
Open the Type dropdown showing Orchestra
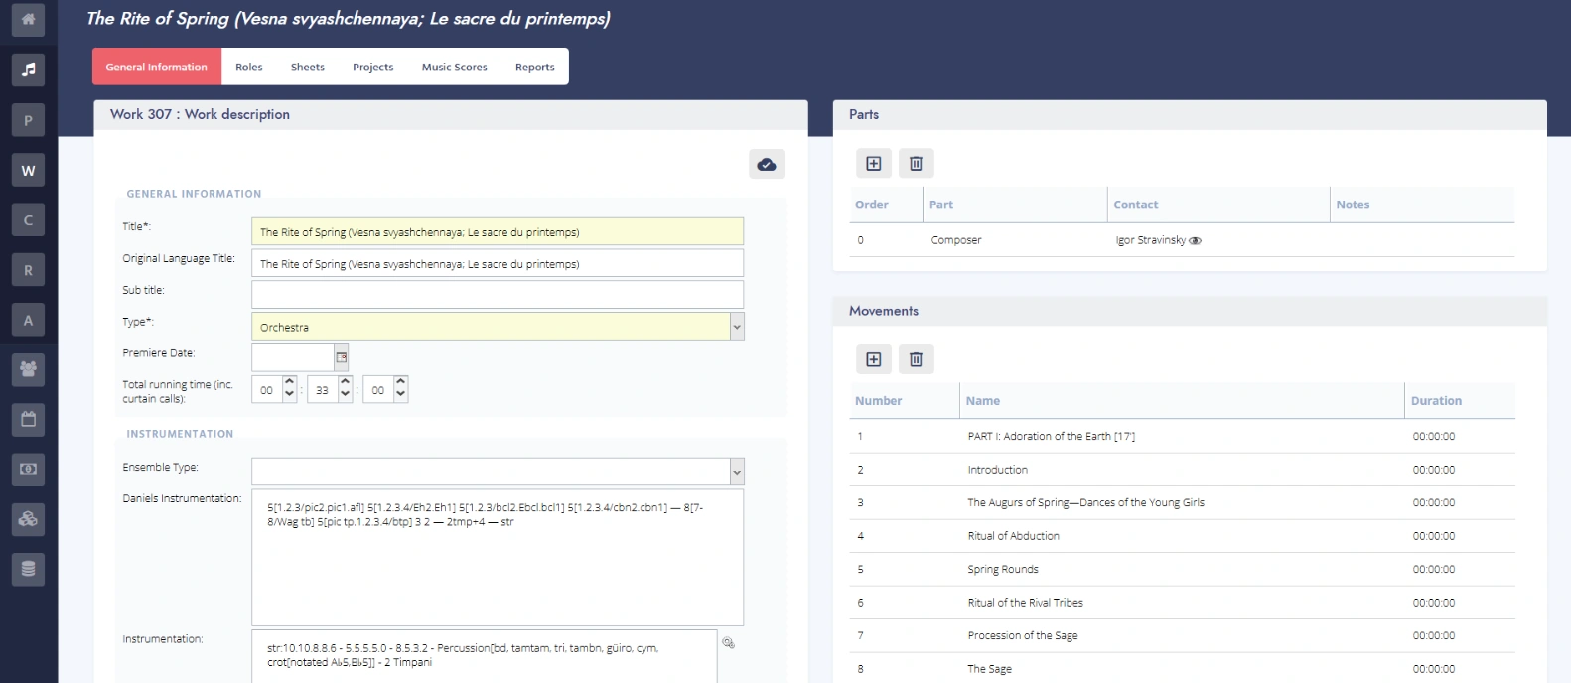coord(736,327)
